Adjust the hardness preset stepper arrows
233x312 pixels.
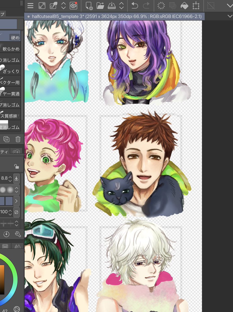(x=17, y=190)
